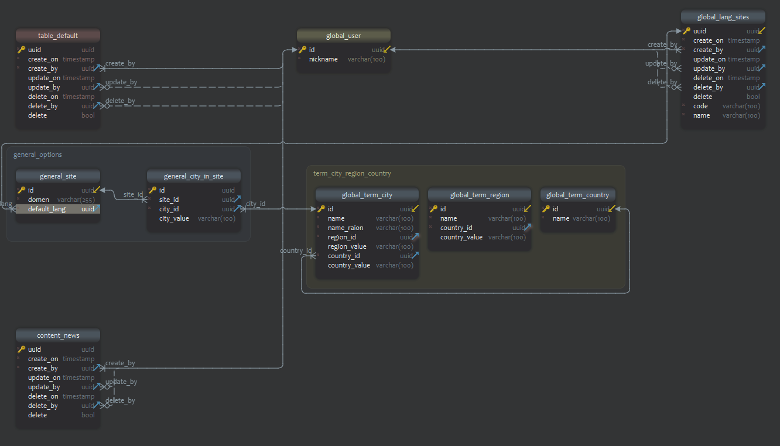Viewport: 780px width, 446px height.
Task: Click the foreign key arrow beside site_id in general_city_in_site
Action: [x=237, y=200]
